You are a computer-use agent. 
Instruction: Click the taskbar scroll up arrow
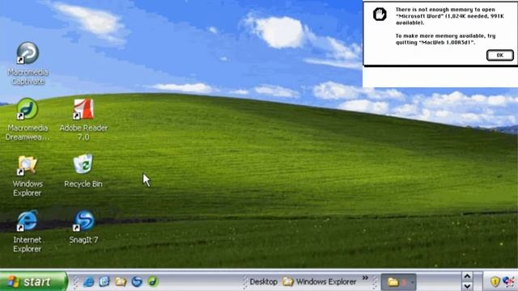point(467,276)
